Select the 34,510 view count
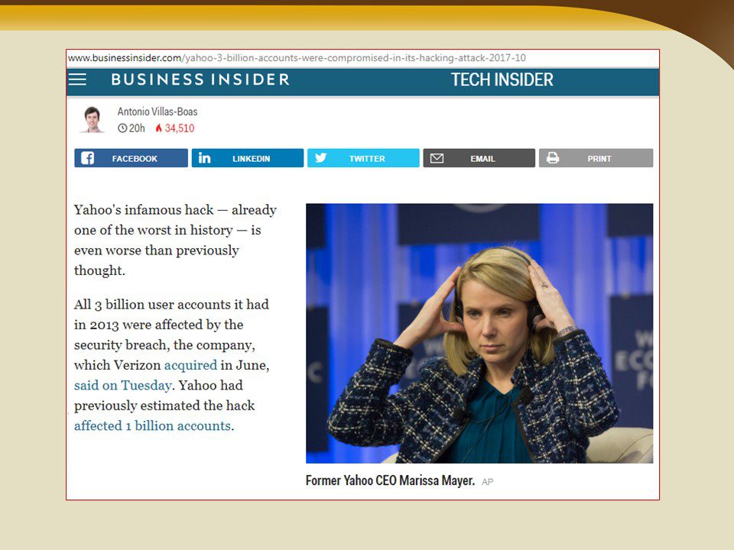 tap(179, 128)
